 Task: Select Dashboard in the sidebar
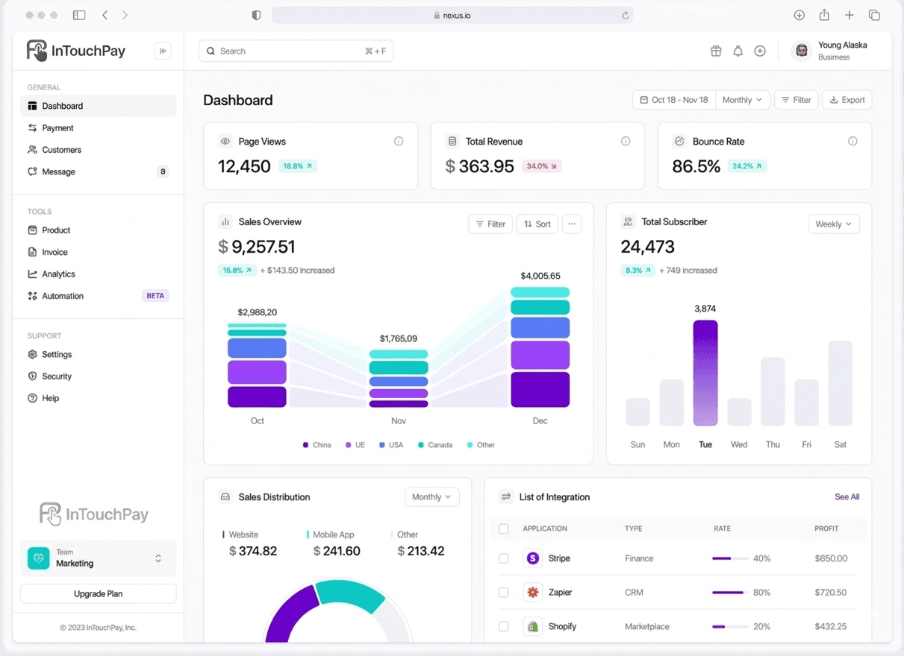[99, 106]
